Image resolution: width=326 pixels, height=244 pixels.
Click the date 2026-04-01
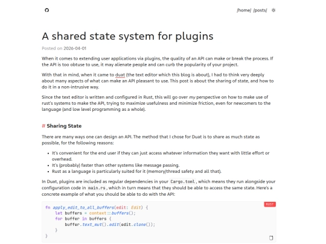point(75,48)
